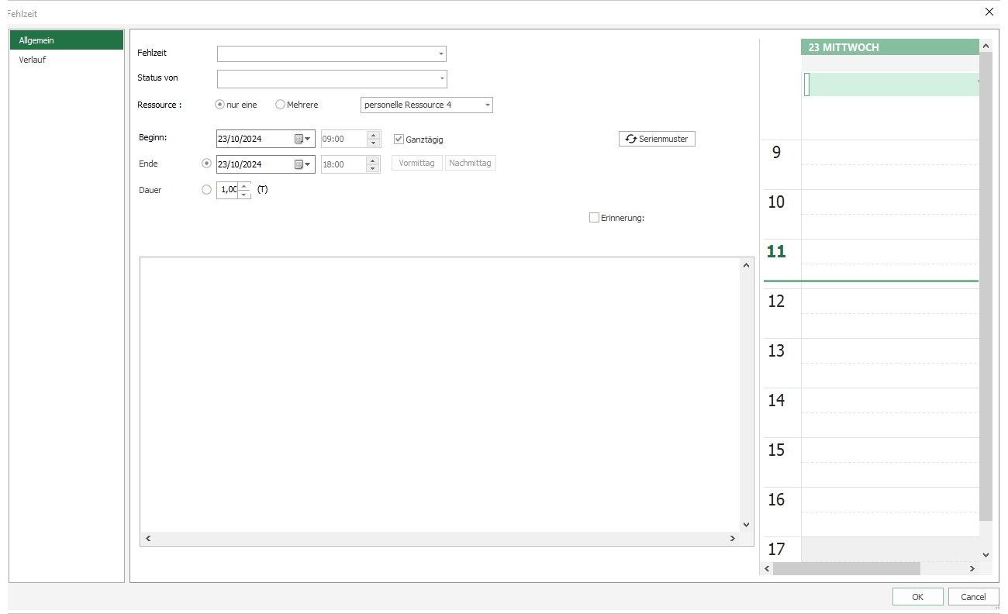Open the personelle Ressource 4 dropdown
The width and height of the screenshot is (1008, 614).
click(x=487, y=105)
